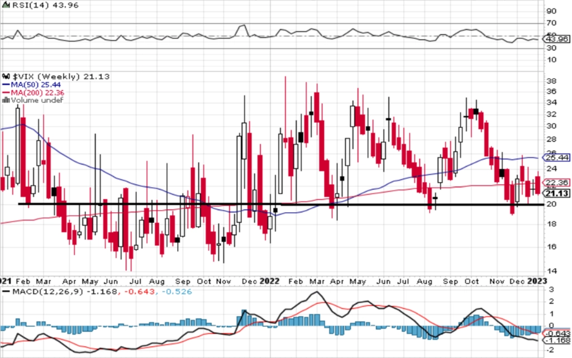Click the MA(50) 25.44 legend label

click(x=36, y=84)
